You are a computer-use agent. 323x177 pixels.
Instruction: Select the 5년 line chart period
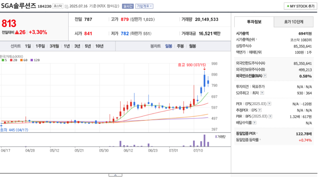88,46
